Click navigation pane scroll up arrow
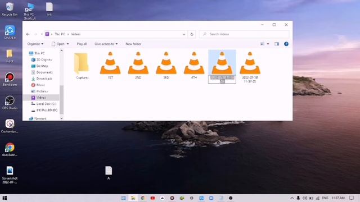 [x=61, y=51]
